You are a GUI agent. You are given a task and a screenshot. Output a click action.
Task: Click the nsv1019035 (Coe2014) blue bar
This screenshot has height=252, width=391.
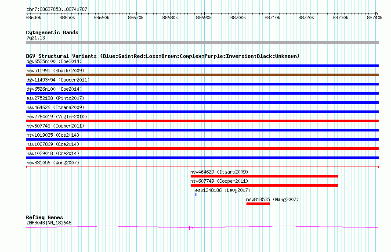coord(202,139)
